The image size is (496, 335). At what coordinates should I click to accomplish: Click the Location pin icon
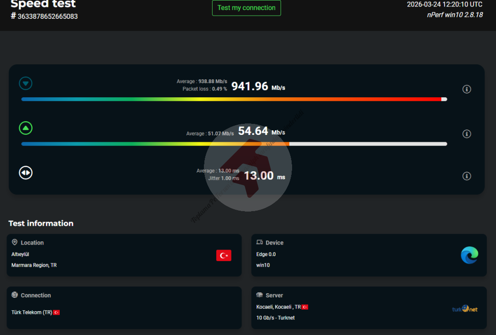point(15,242)
